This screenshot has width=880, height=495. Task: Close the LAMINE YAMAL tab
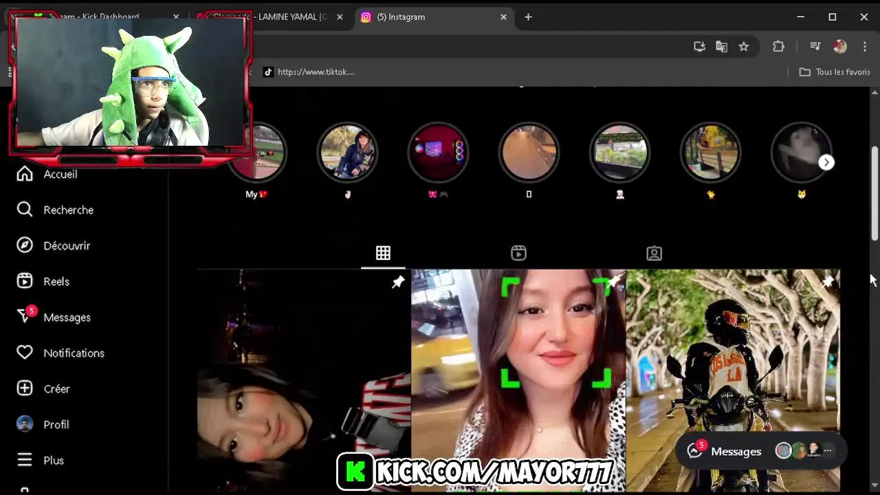click(340, 16)
